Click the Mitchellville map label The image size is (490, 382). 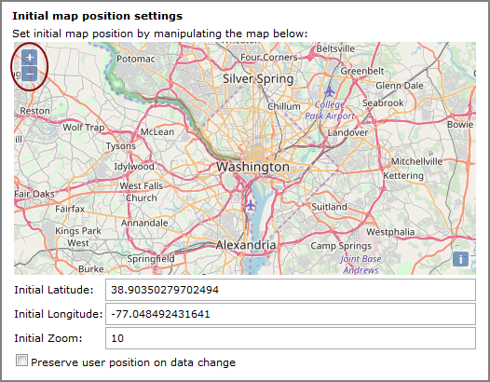click(416, 161)
